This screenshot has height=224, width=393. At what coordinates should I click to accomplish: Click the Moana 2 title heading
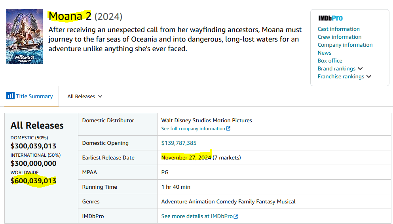pyautogui.click(x=70, y=16)
